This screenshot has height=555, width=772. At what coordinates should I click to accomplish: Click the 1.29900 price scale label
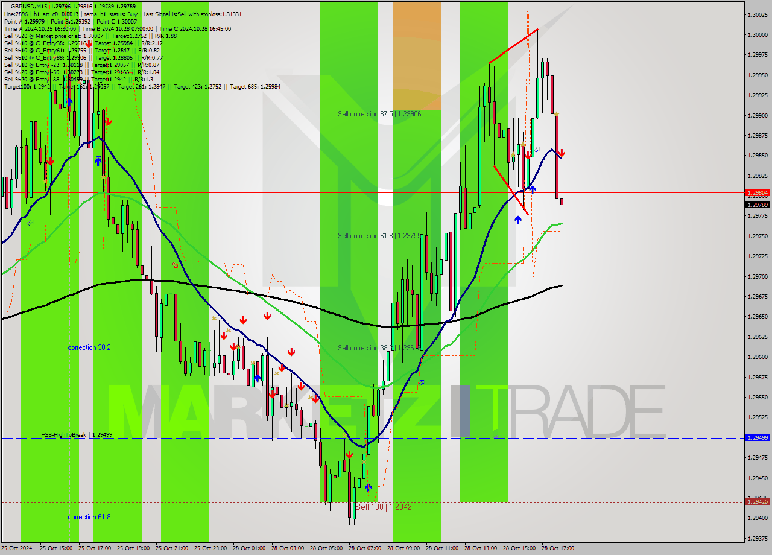point(758,115)
